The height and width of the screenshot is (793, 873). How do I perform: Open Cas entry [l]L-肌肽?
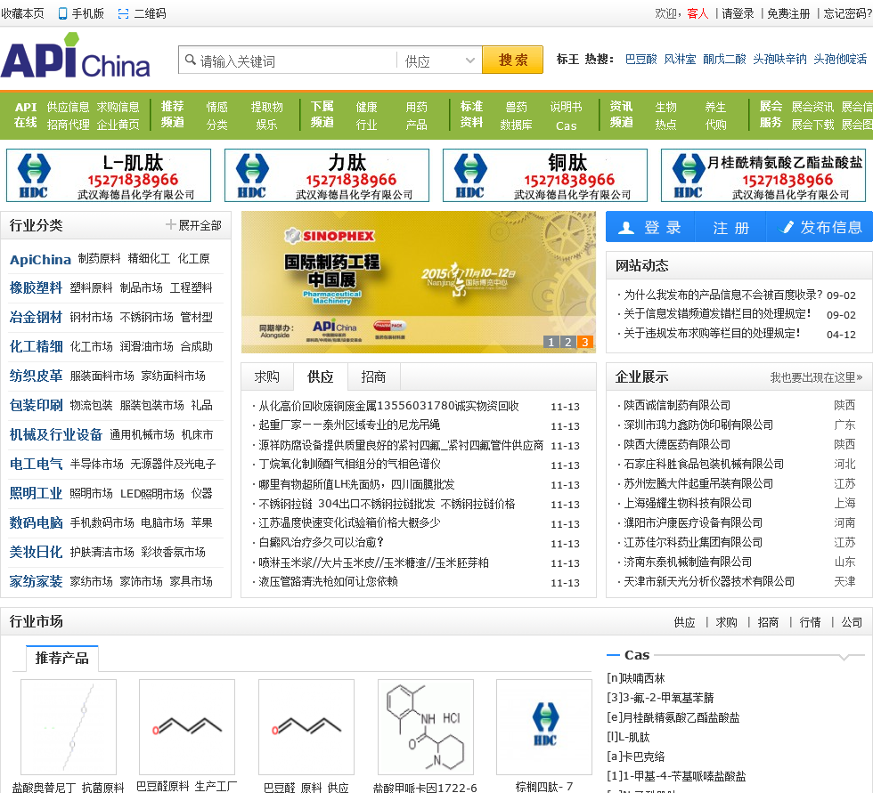point(628,738)
